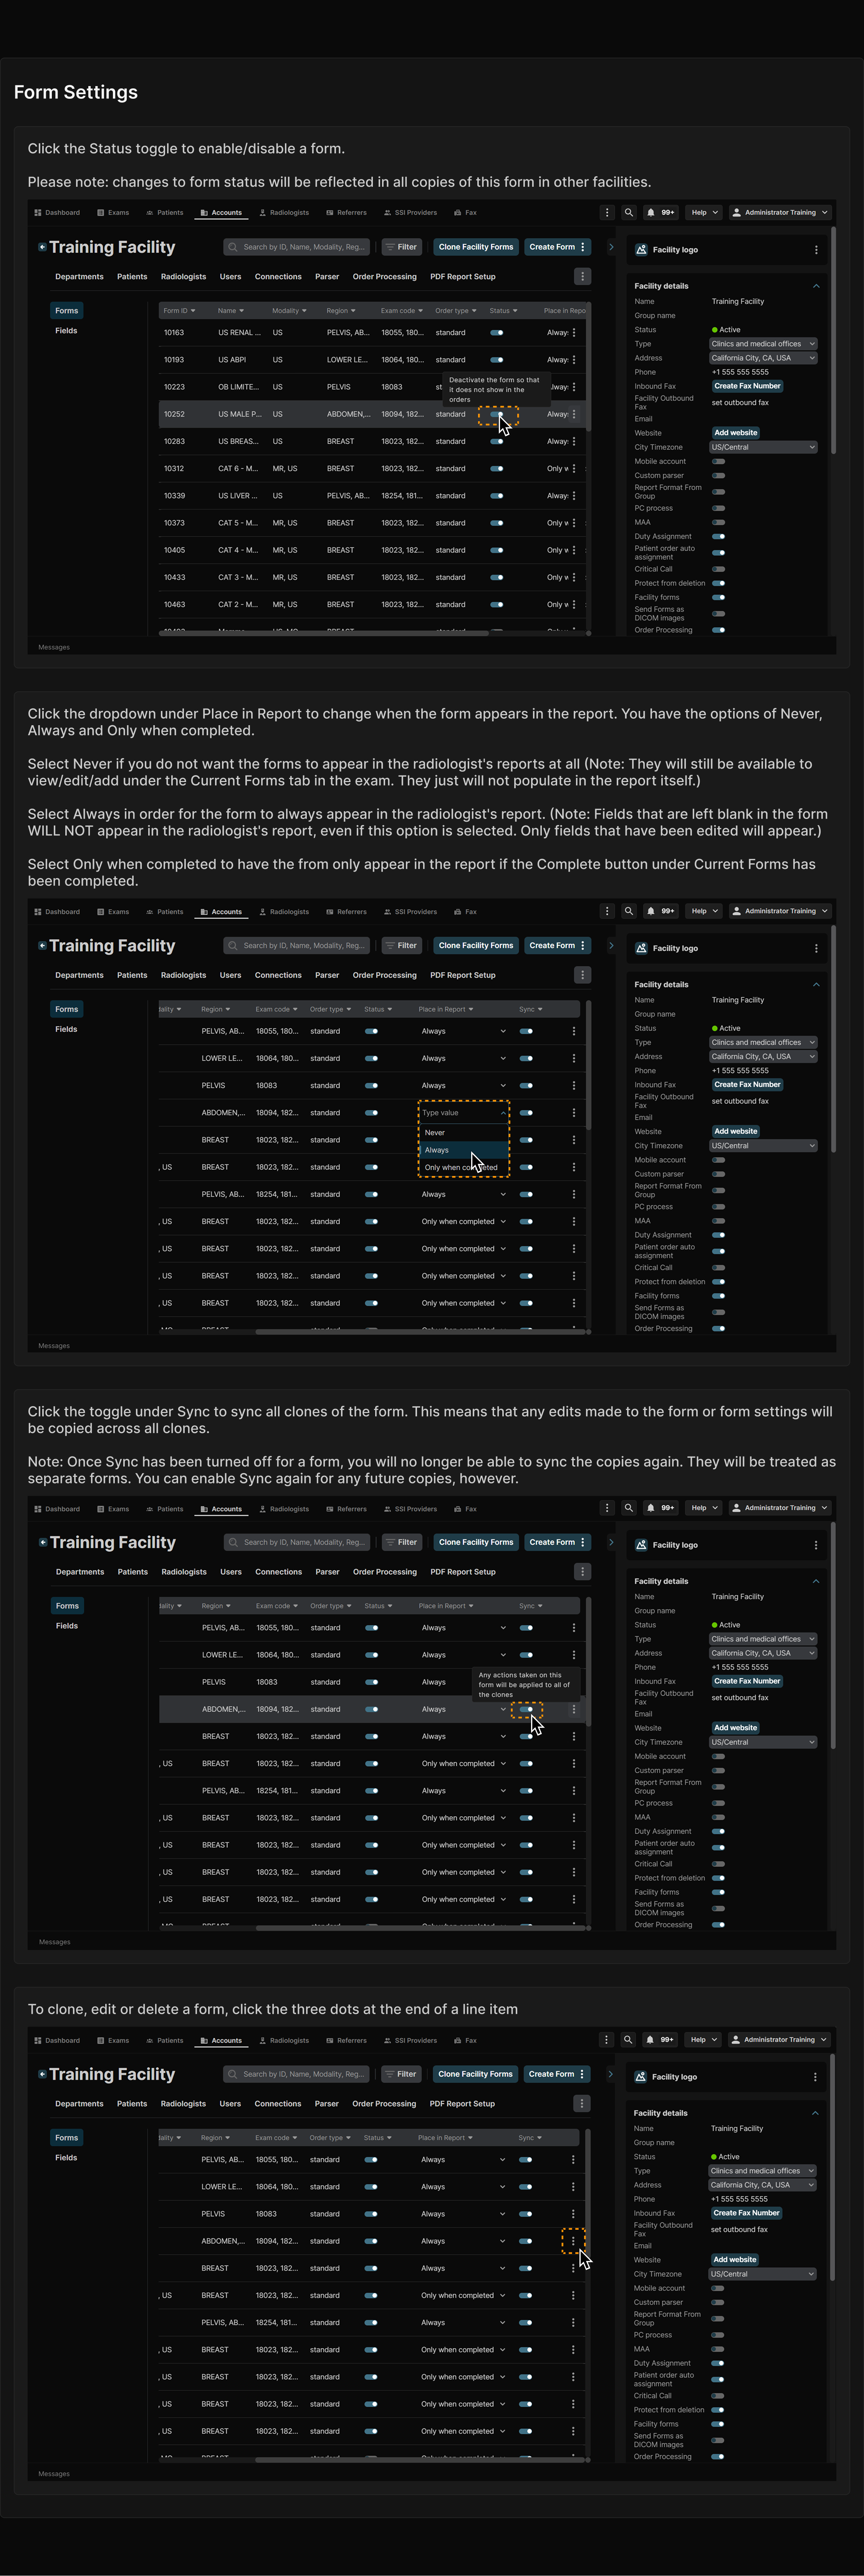Screen dimensions: 864x2576
Task: Open City Timezone dropdown in first screenshot
Action: click(x=763, y=447)
